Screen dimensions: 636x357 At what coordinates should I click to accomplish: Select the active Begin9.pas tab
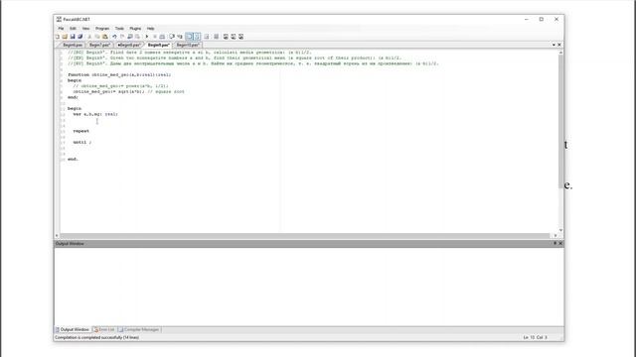(x=158, y=45)
